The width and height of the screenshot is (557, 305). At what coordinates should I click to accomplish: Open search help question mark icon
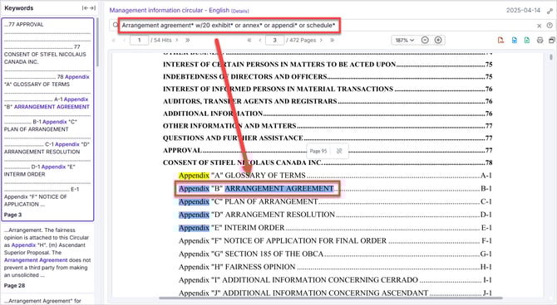click(x=550, y=26)
